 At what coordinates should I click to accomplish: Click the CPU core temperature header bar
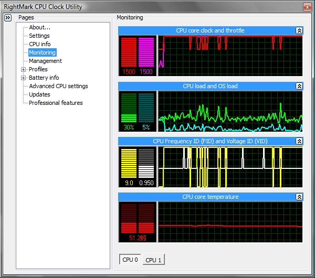210,197
